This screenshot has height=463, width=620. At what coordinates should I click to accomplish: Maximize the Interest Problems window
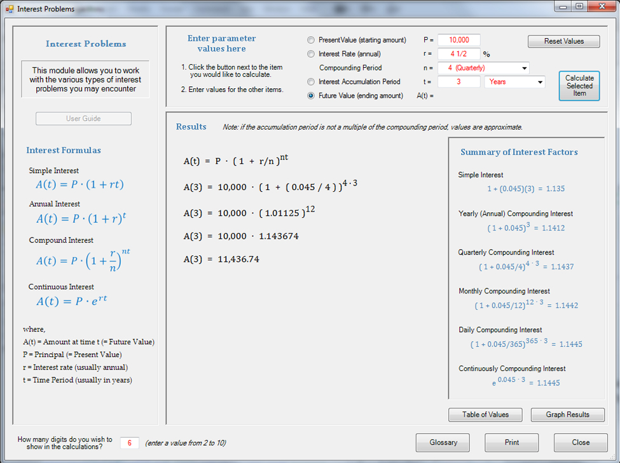click(x=579, y=6)
